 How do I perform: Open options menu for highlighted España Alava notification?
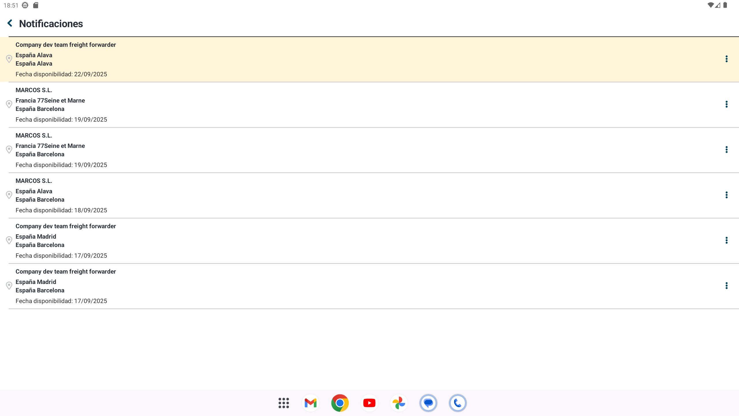click(726, 59)
